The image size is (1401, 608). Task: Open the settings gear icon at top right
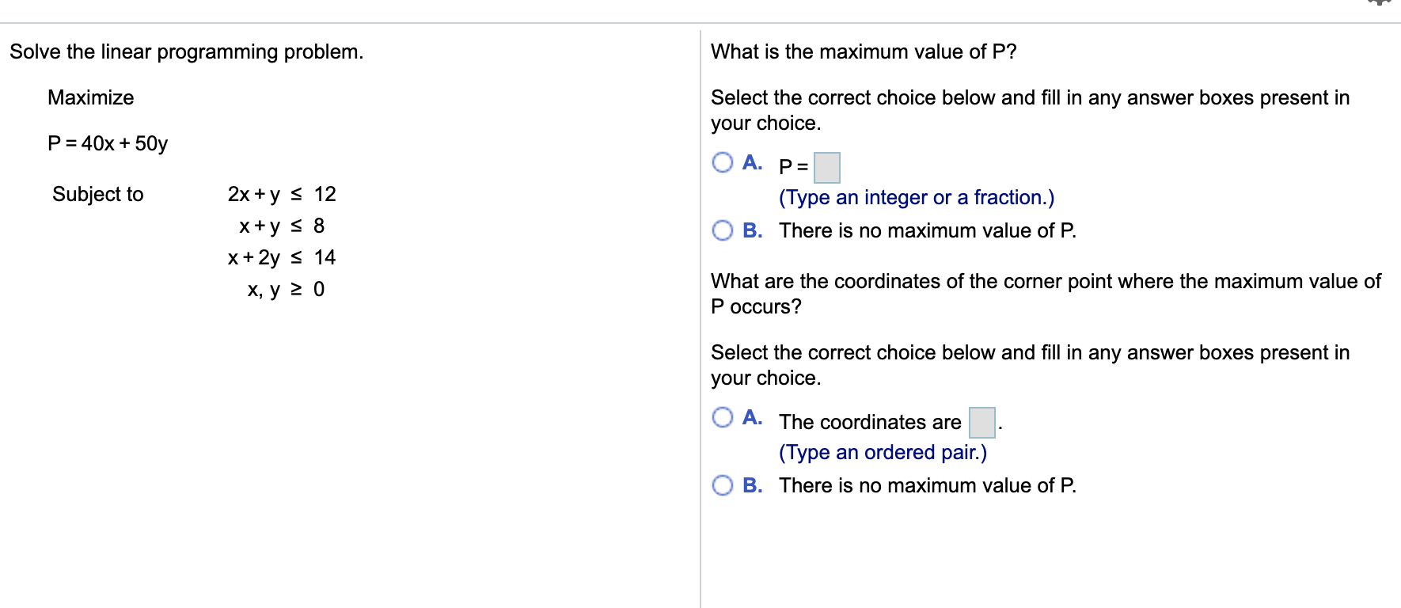pos(1379,2)
